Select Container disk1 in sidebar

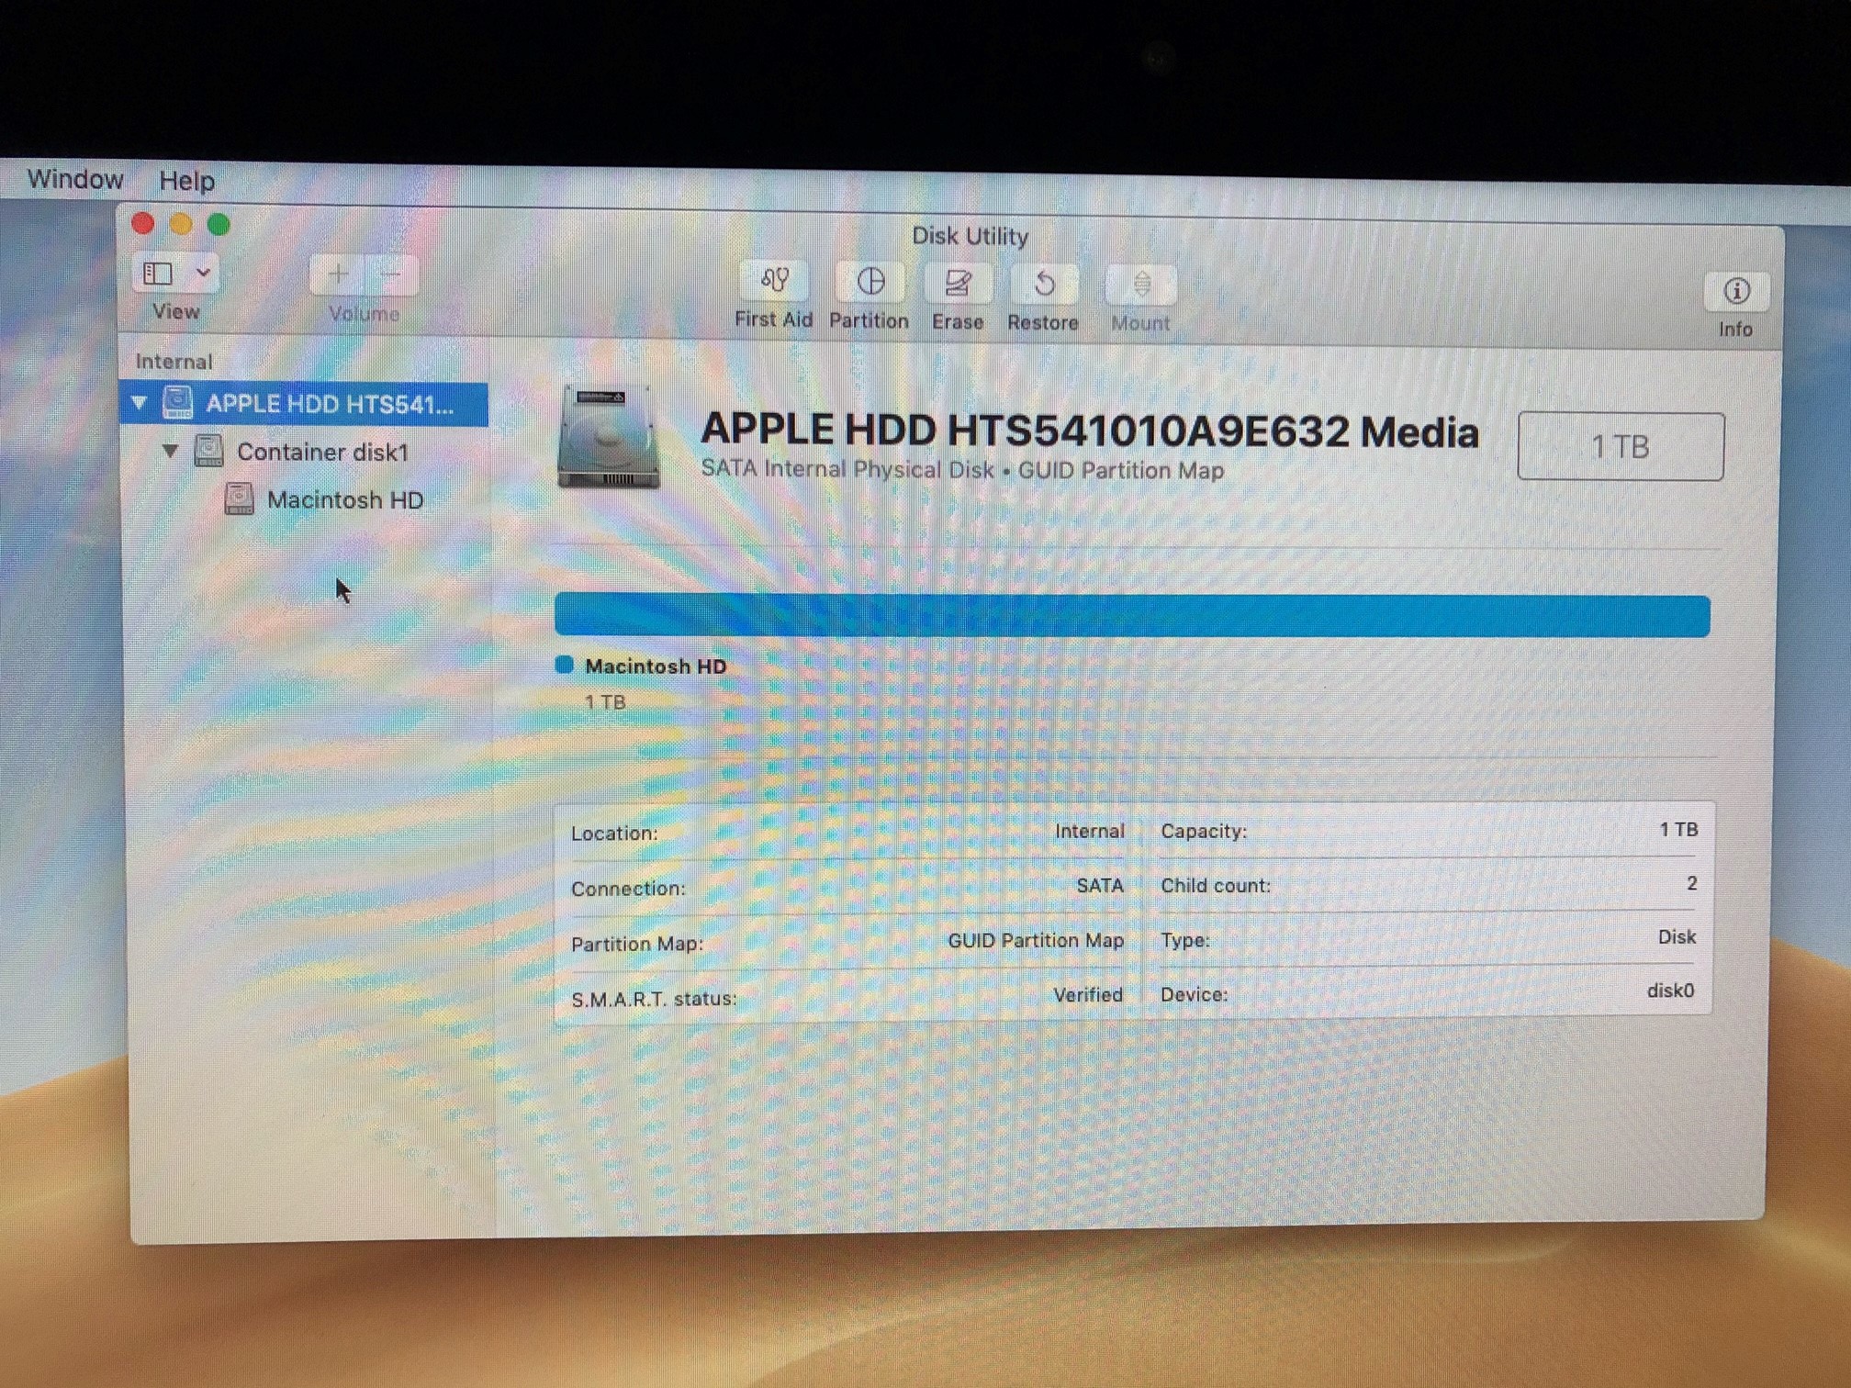(x=321, y=452)
